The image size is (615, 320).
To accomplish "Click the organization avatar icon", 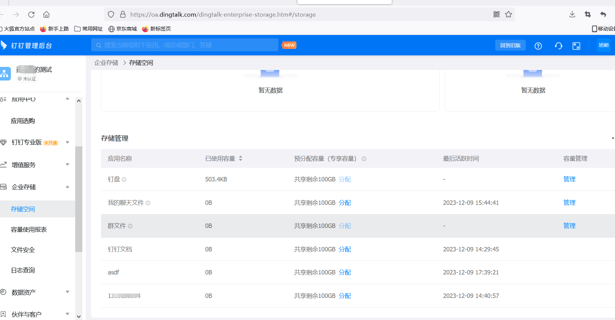I will coord(5,73).
